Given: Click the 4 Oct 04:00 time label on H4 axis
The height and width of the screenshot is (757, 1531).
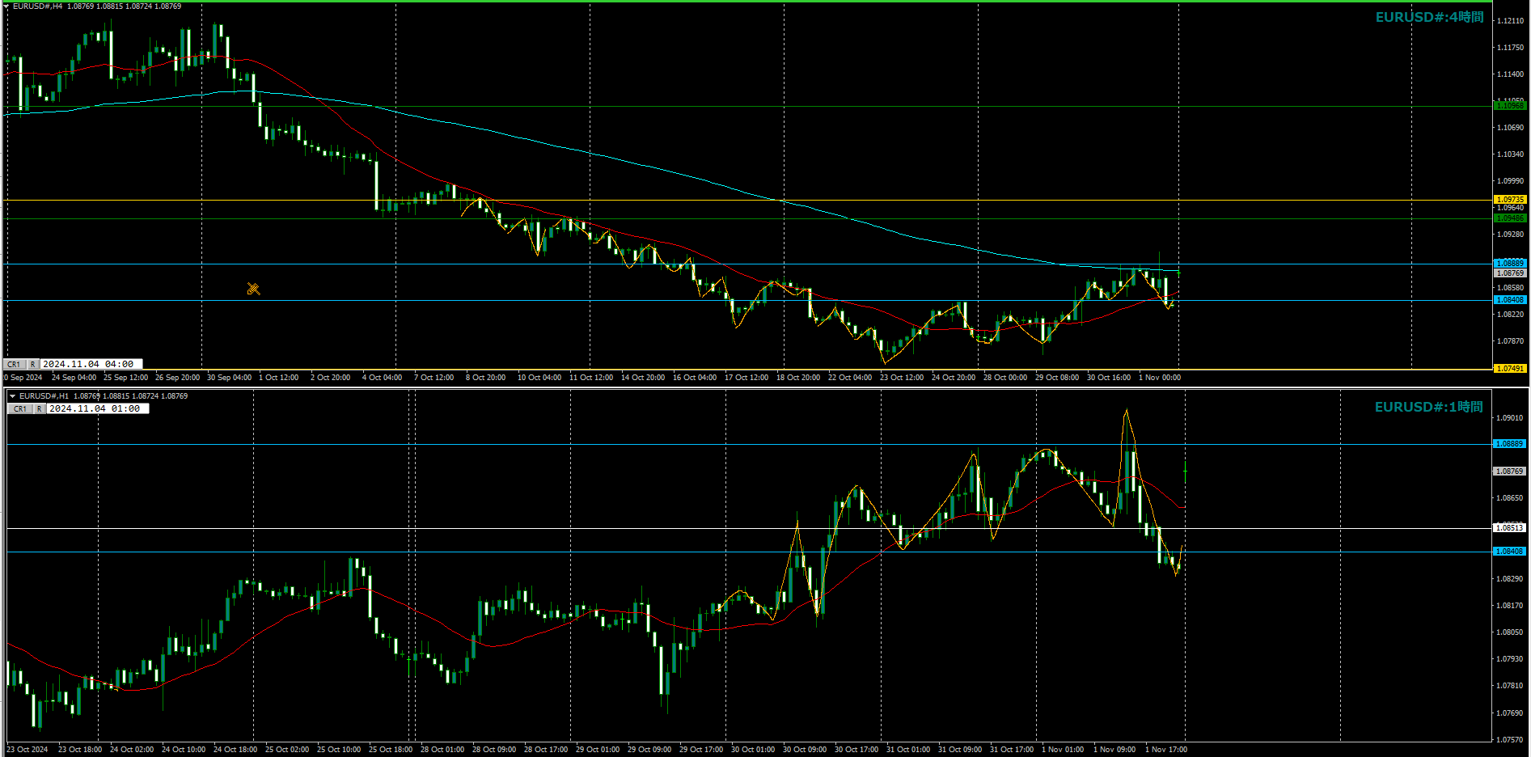Looking at the screenshot, I should (382, 378).
